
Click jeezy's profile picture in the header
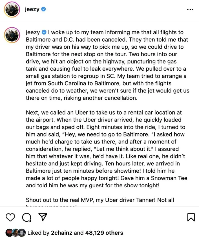click(x=12, y=10)
